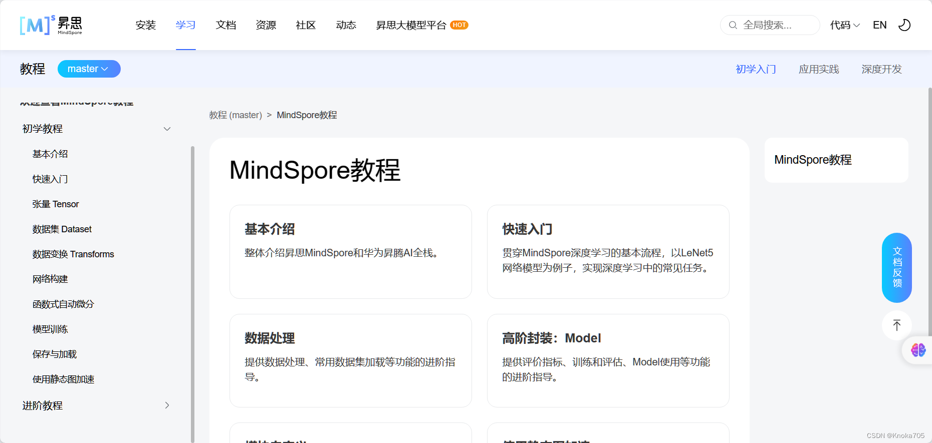Image resolution: width=932 pixels, height=443 pixels.
Task: Open 使用静态图加速 in the sidebar
Action: click(64, 379)
